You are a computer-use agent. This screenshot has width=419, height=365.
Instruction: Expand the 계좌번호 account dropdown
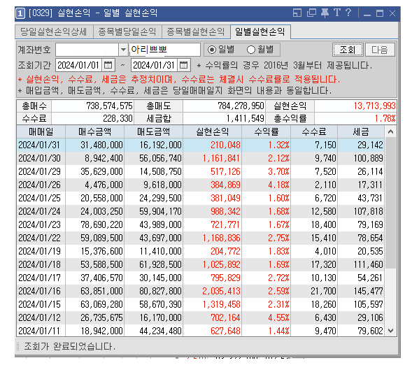click(x=123, y=50)
